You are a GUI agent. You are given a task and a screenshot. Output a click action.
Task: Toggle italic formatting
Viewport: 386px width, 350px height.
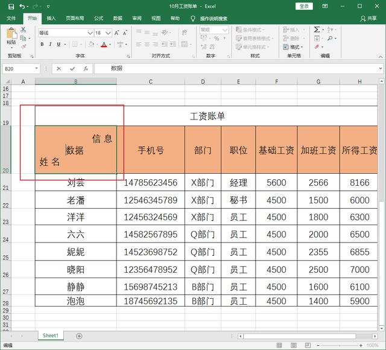(x=50, y=44)
